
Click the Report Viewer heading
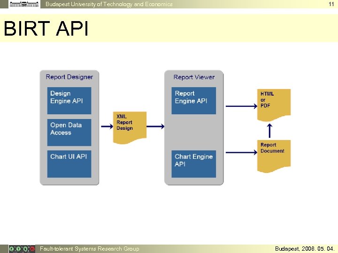(194, 77)
